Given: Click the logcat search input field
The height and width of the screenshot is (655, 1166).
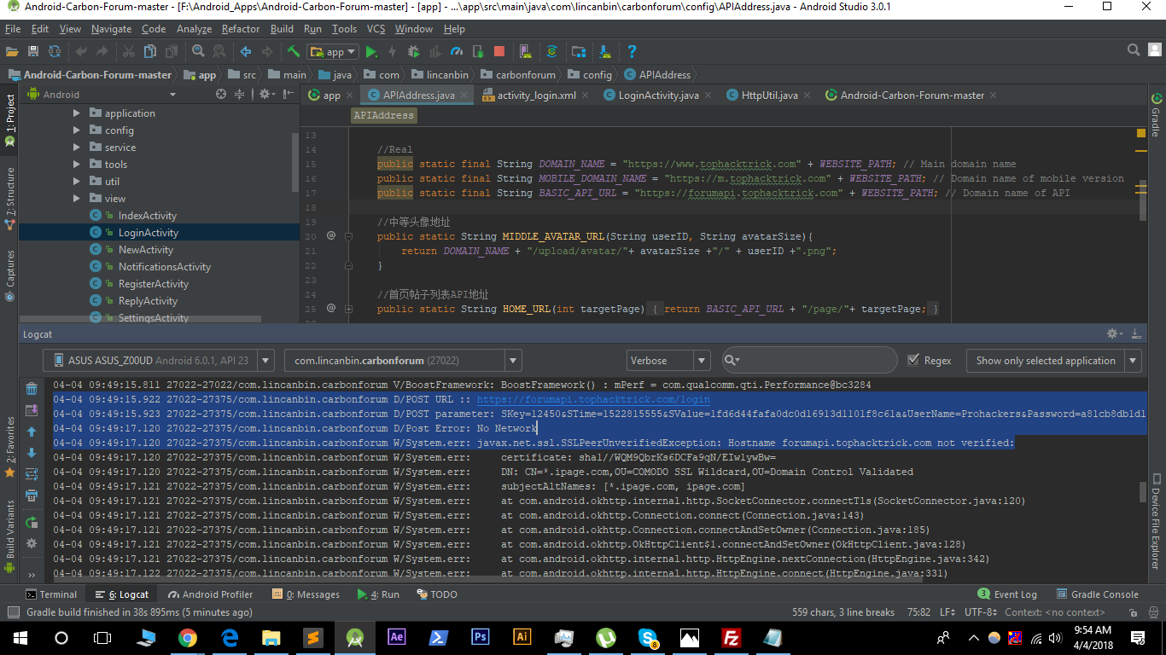Looking at the screenshot, I should point(810,361).
